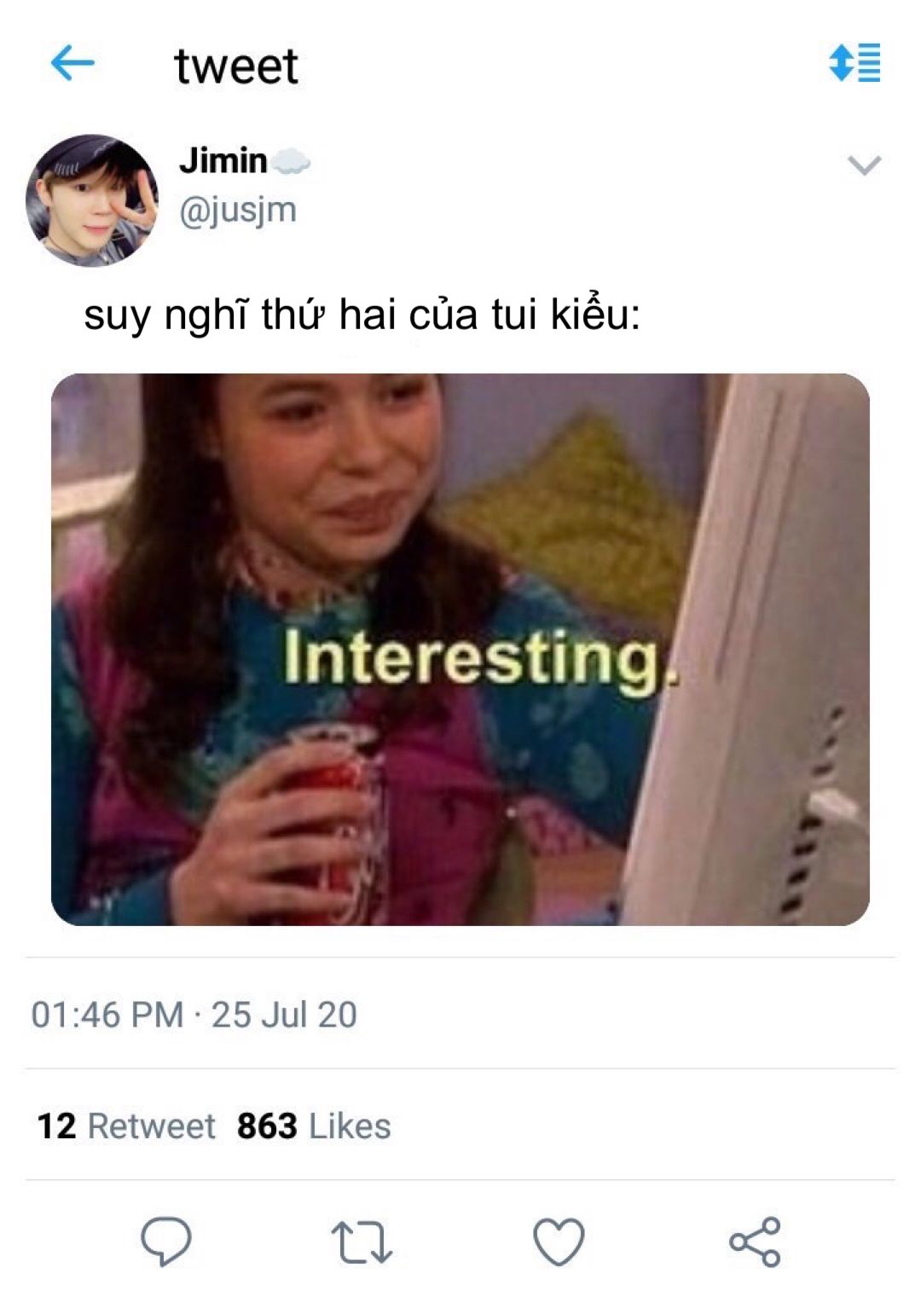Viewport: 921px width, 1302px height.
Task: Click the 'tweet' header title
Action: point(236,66)
